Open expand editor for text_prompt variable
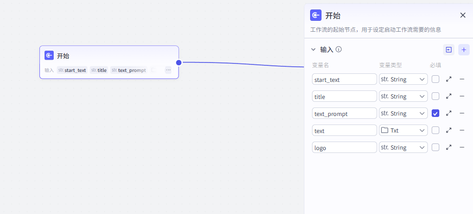 click(449, 114)
